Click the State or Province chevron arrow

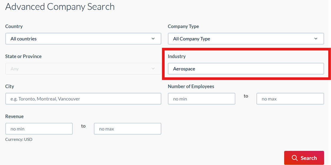(153, 69)
